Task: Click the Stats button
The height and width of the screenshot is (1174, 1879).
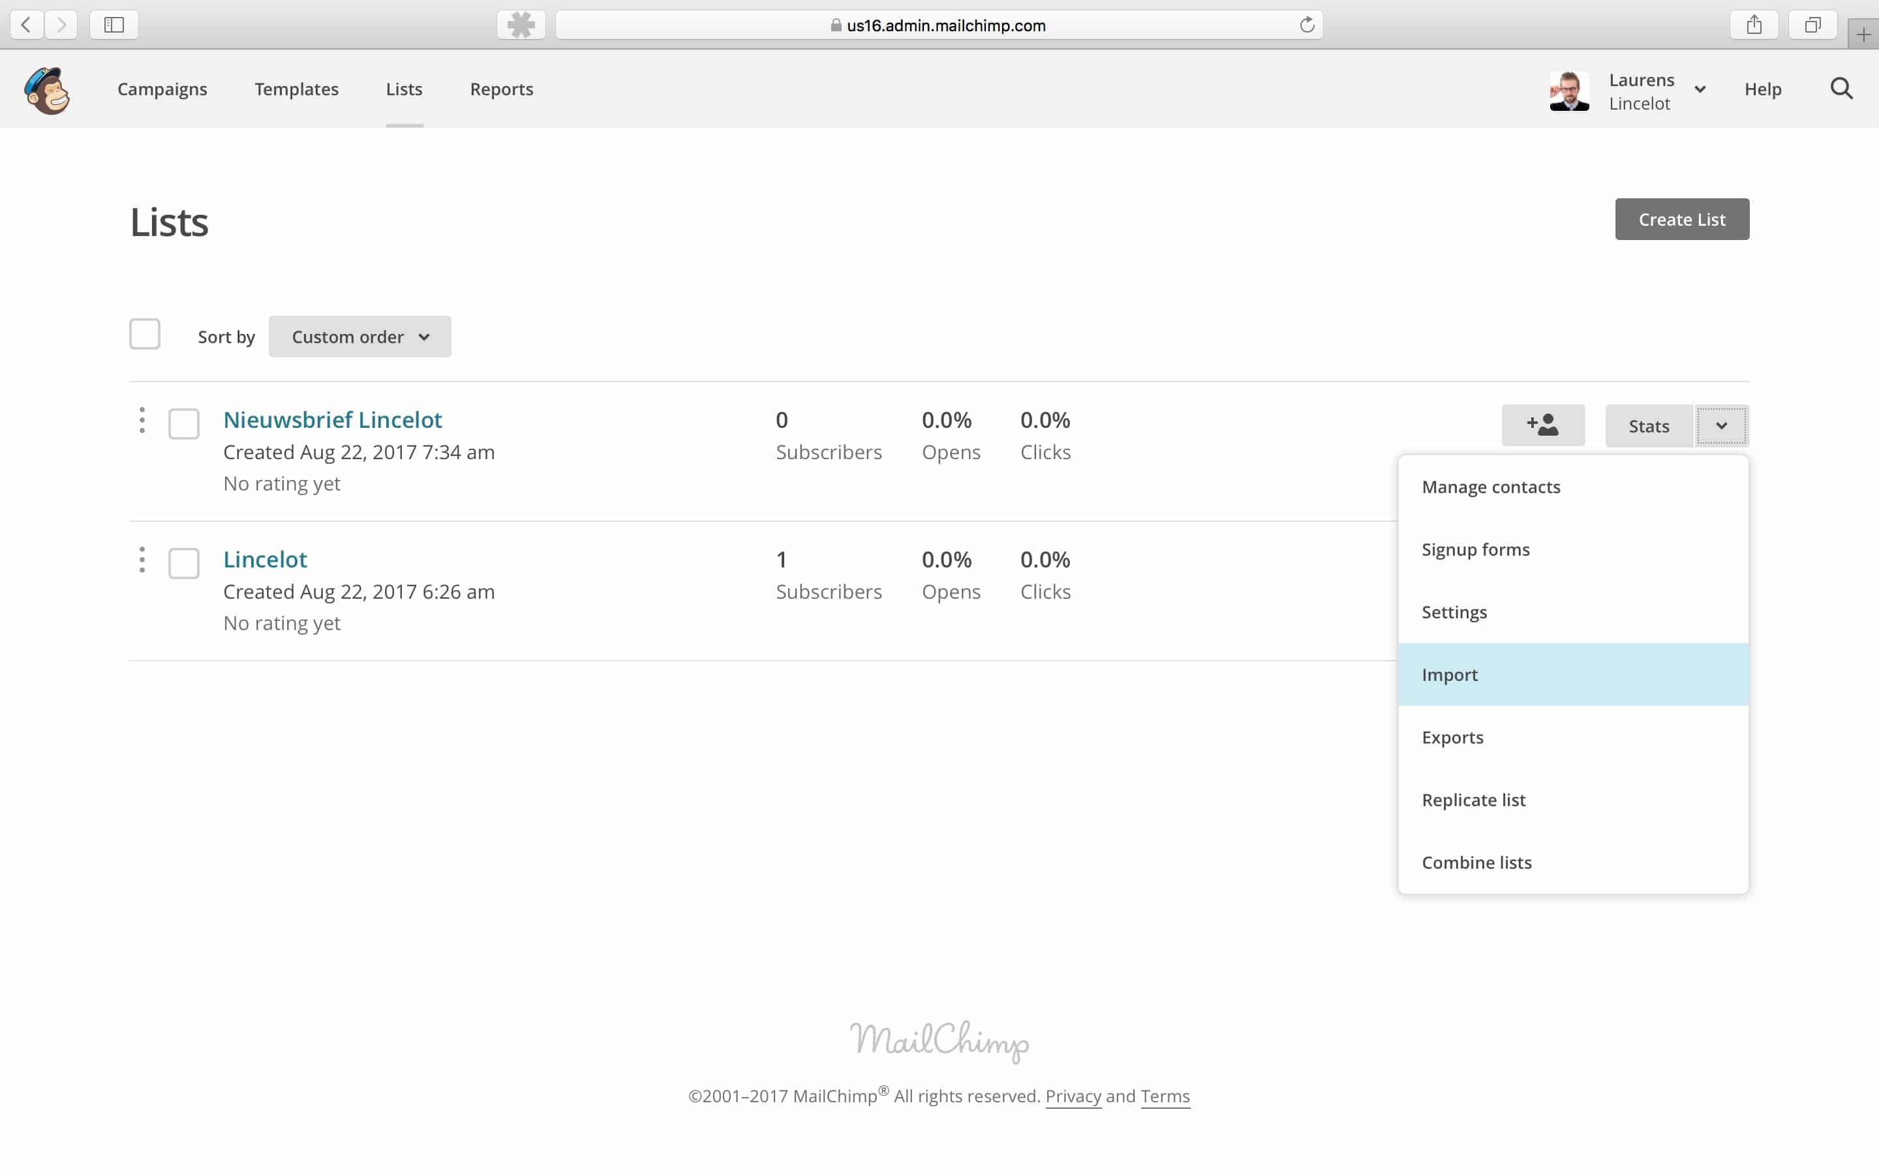Action: (1649, 425)
